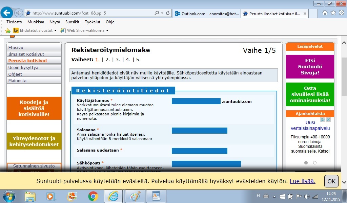Refresh the page with the reload icon

point(168,13)
